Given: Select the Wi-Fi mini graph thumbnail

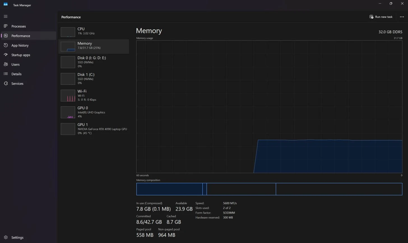Looking at the screenshot, I should click(68, 96).
